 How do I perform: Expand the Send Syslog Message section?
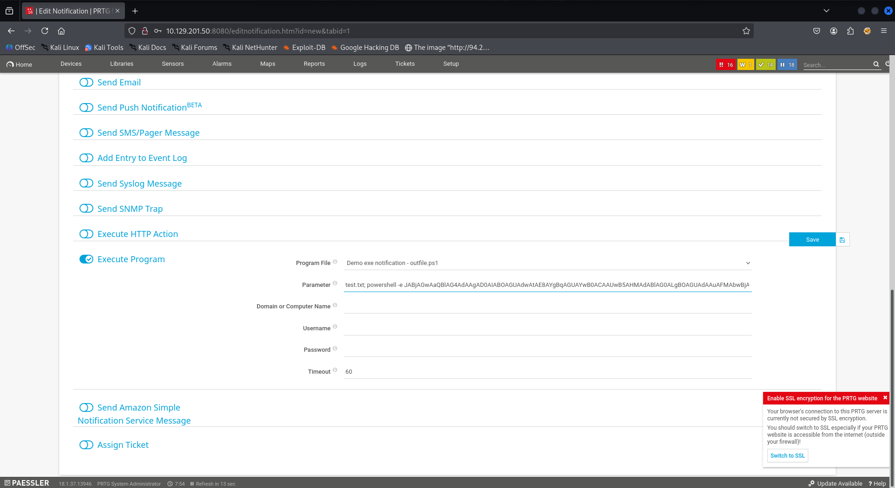coord(139,184)
